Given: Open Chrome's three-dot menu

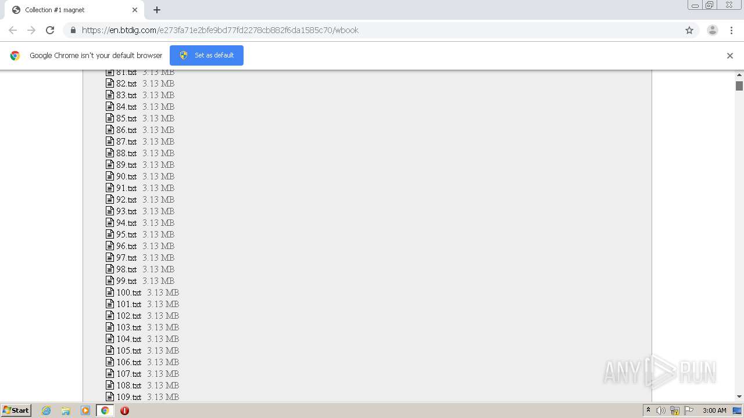Looking at the screenshot, I should pos(731,30).
